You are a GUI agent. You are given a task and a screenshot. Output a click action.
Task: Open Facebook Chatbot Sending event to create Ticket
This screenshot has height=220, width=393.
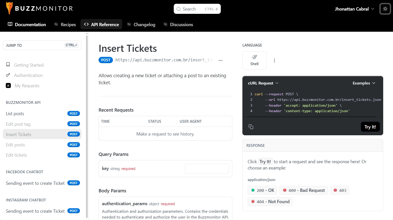tap(42, 183)
